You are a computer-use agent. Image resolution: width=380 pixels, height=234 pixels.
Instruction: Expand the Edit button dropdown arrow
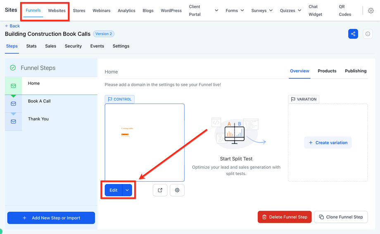(128, 190)
